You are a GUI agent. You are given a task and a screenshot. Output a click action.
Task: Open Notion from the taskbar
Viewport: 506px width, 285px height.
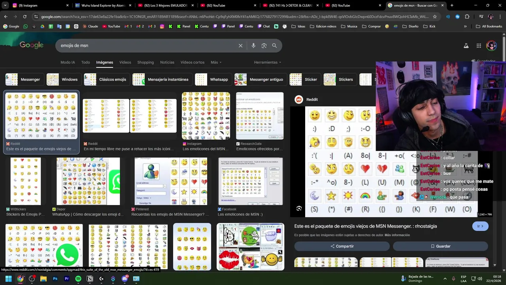[x=90, y=279]
